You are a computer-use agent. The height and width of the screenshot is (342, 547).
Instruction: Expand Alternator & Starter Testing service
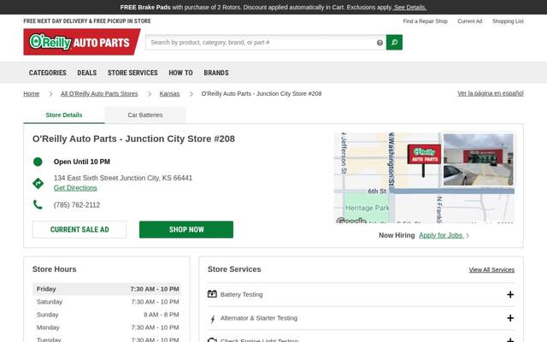point(510,318)
